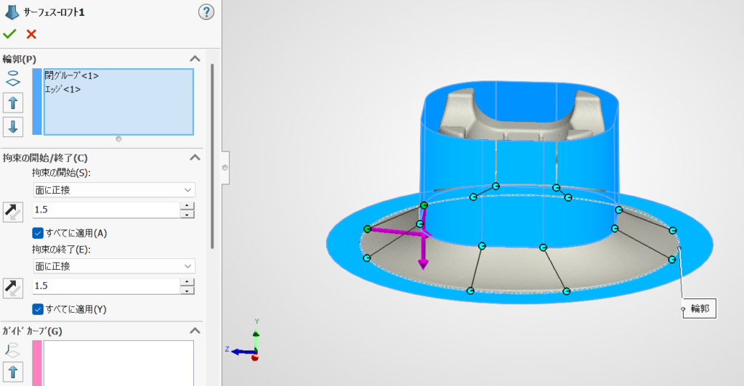Reverse end constraint tangent direction icon
The height and width of the screenshot is (386, 744).
pos(13,287)
